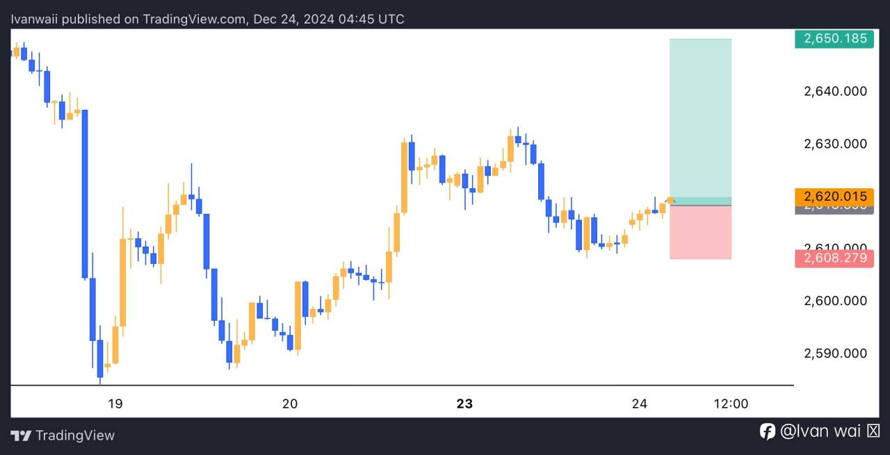The width and height of the screenshot is (890, 455).
Task: Click the red stop-loss zone
Action: coord(700,232)
